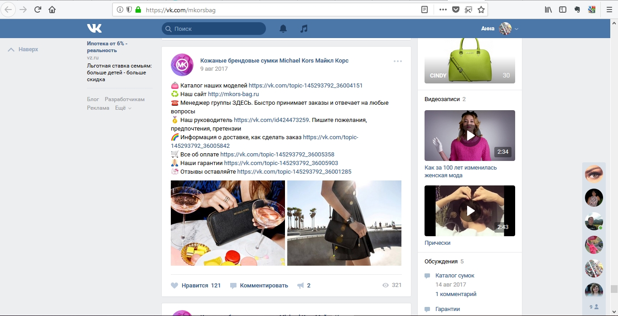Click the browser forward arrow
The width and height of the screenshot is (618, 316).
(x=23, y=10)
